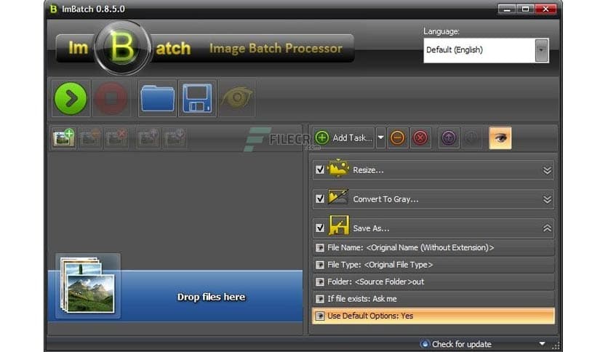Select the If file exists: Ask me row
The height and width of the screenshot is (352, 608).
433,299
